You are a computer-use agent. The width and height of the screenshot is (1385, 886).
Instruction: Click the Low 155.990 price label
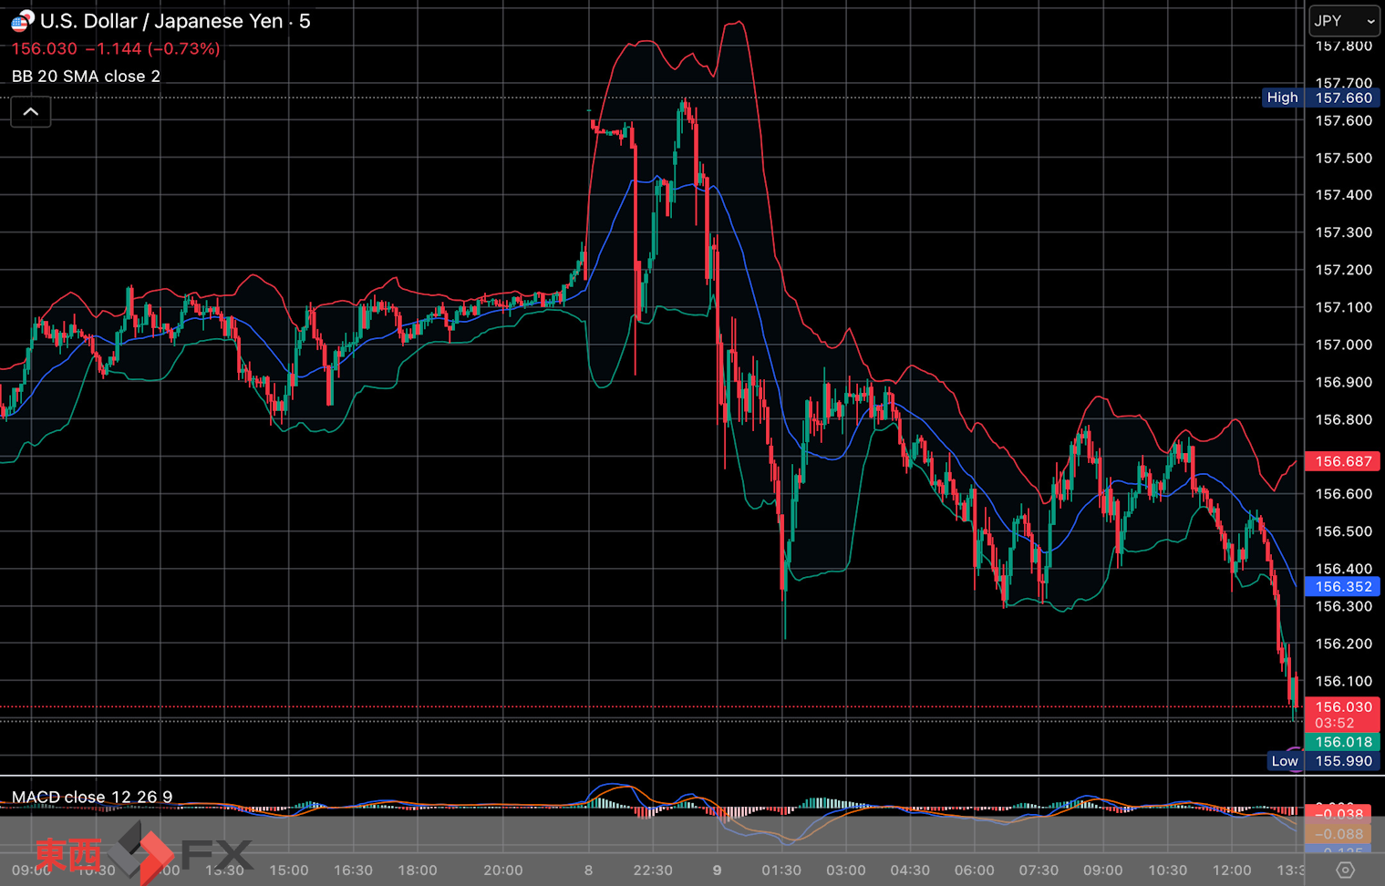point(1322,761)
